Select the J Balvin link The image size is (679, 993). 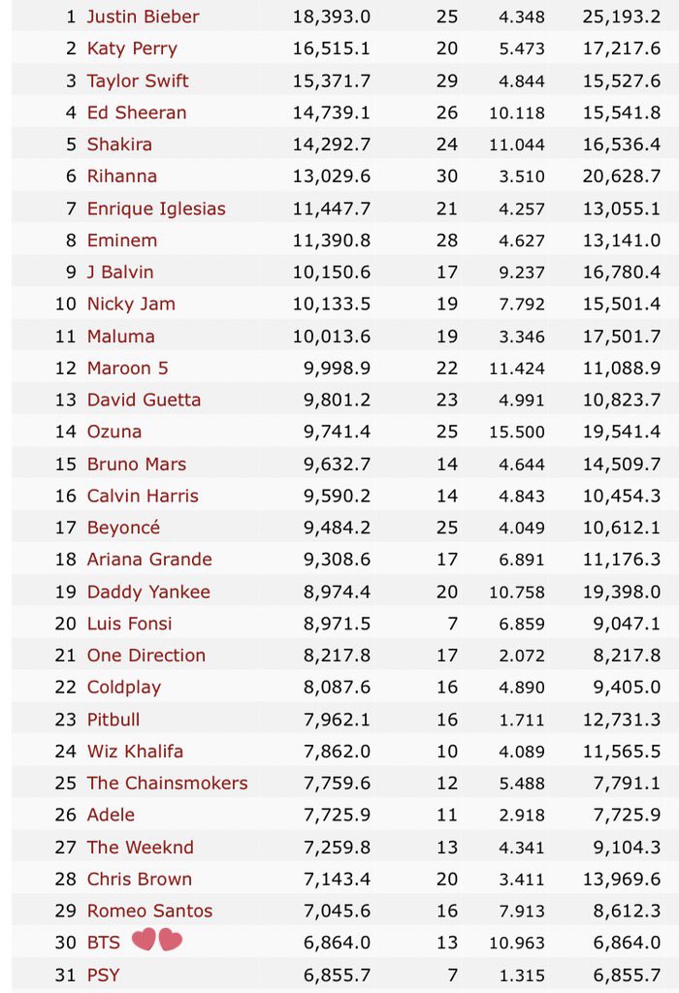[x=119, y=272]
